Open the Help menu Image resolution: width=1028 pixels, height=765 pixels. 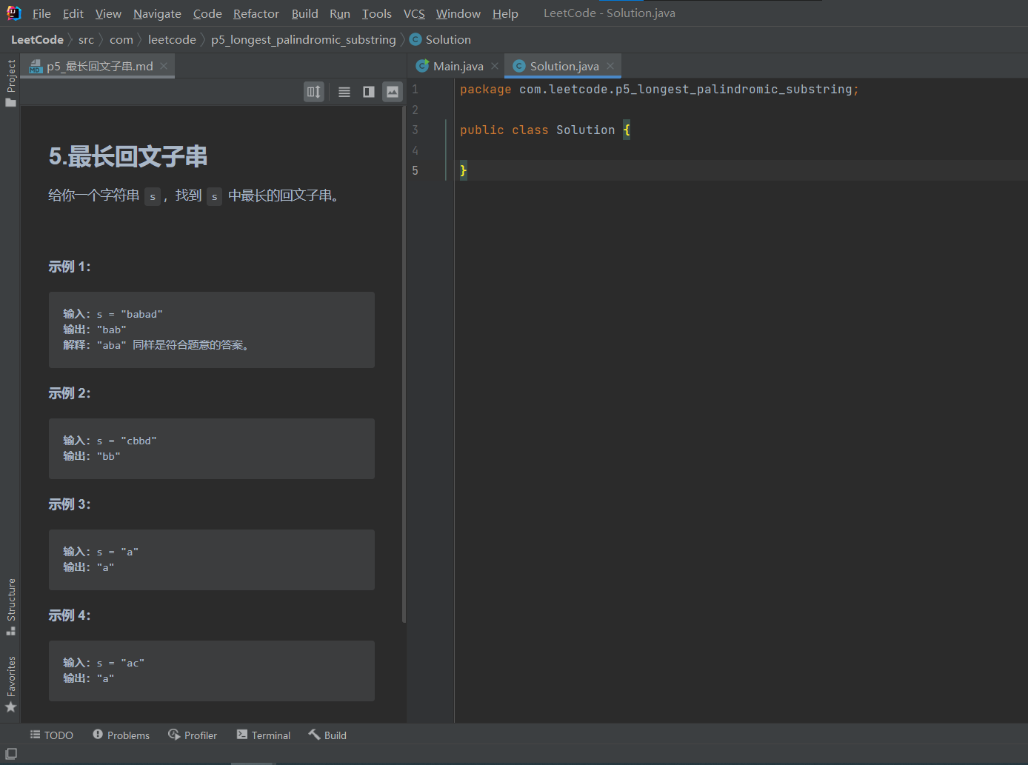point(505,13)
